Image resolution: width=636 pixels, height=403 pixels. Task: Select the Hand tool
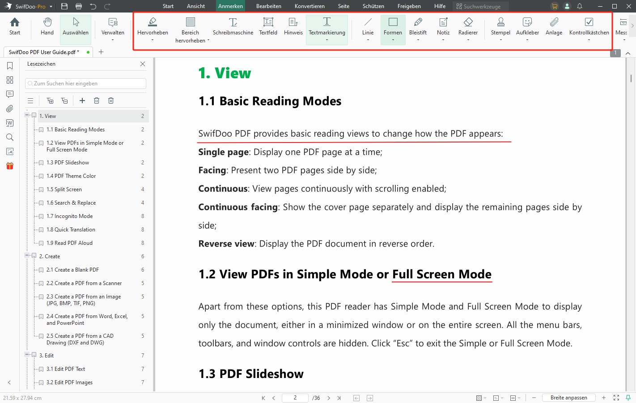(47, 26)
